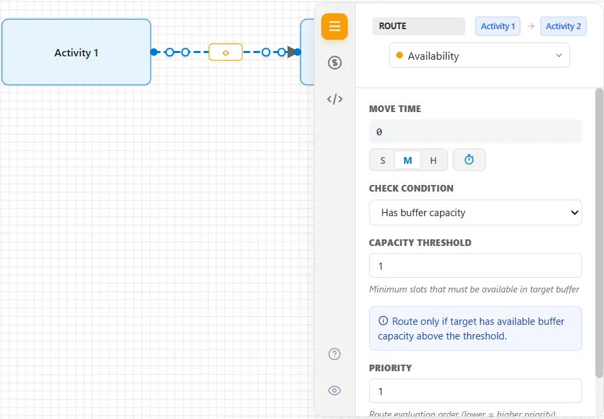
Task: Click the ROUTE name field
Action: pyautogui.click(x=418, y=26)
